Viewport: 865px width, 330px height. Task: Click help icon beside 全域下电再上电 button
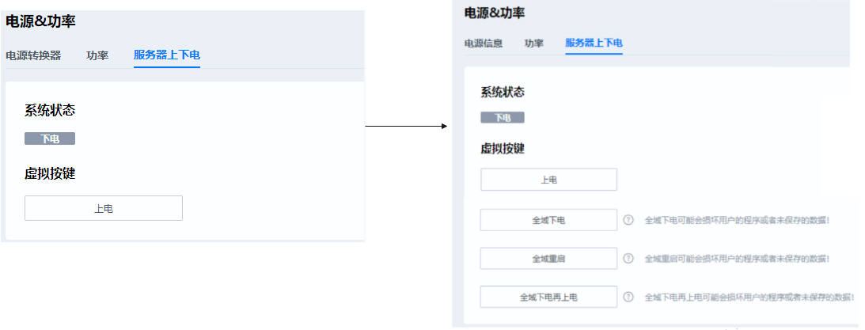[628, 298]
